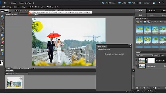Hide the Background copy layer
This screenshot has height=93, width=166.
[136, 60]
